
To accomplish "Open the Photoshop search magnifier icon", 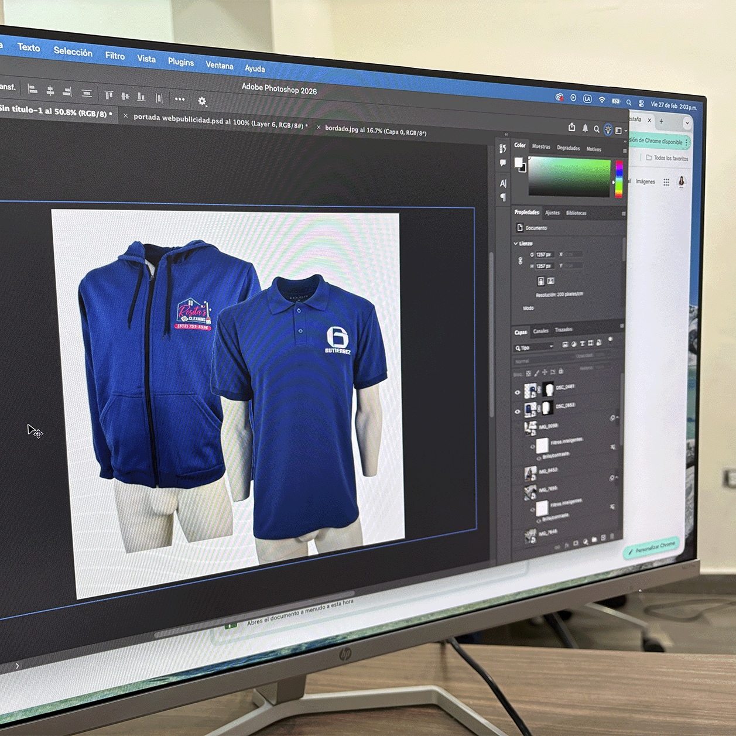I will pos(596,129).
